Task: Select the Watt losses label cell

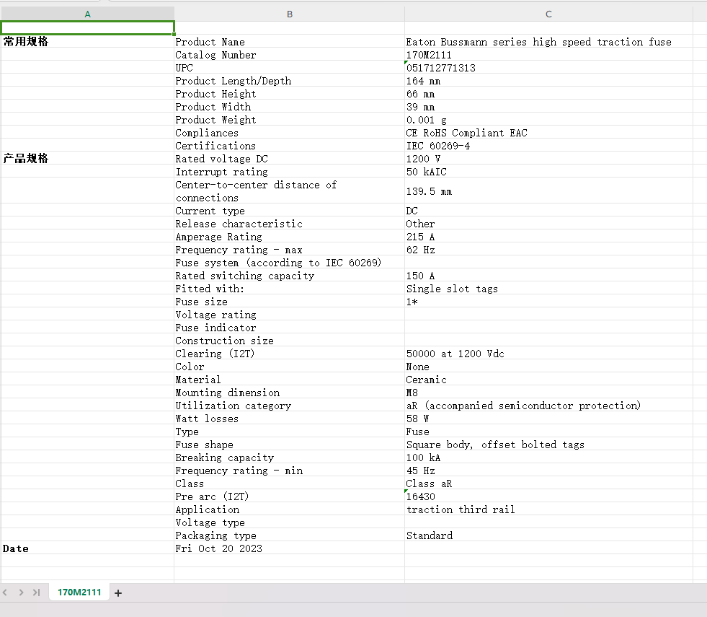Action: (290, 419)
